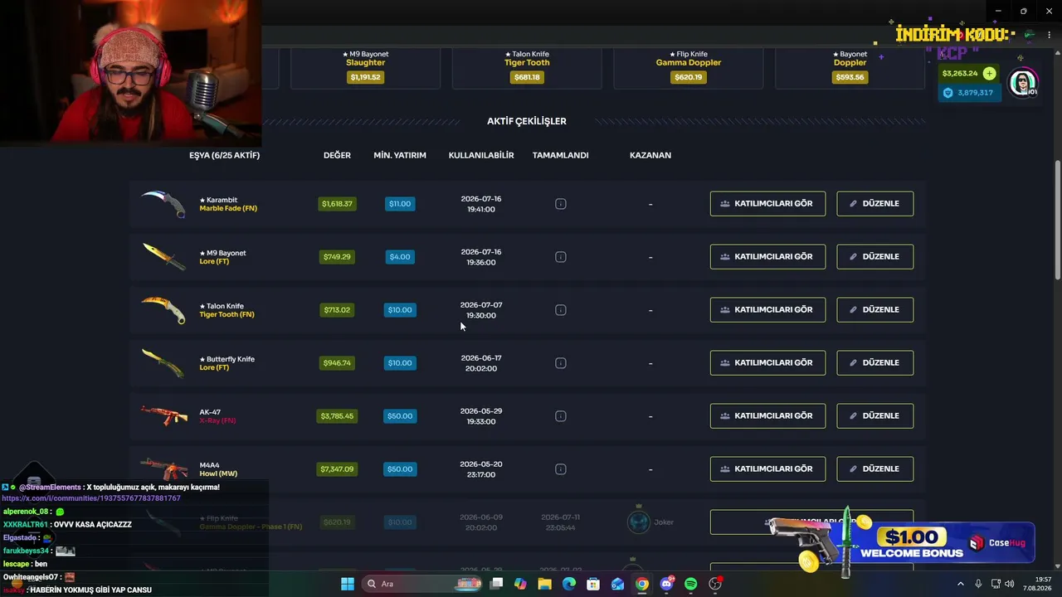View participants for Butterfly Knife Lore
The image size is (1062, 597).
point(767,363)
